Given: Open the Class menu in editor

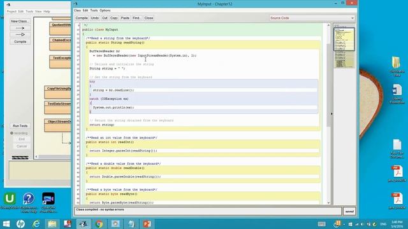Looking at the screenshot, I should pos(77,10).
